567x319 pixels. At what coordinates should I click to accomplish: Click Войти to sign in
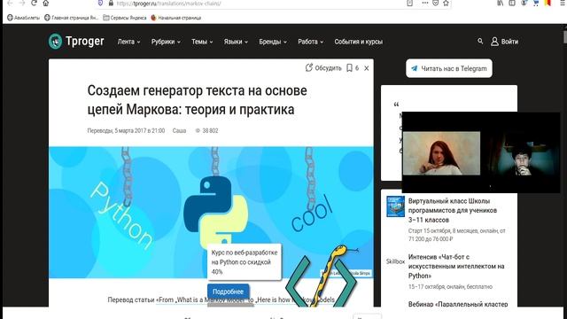pos(504,42)
